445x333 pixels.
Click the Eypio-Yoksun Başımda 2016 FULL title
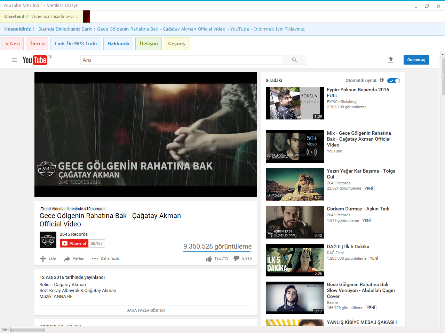tap(358, 92)
